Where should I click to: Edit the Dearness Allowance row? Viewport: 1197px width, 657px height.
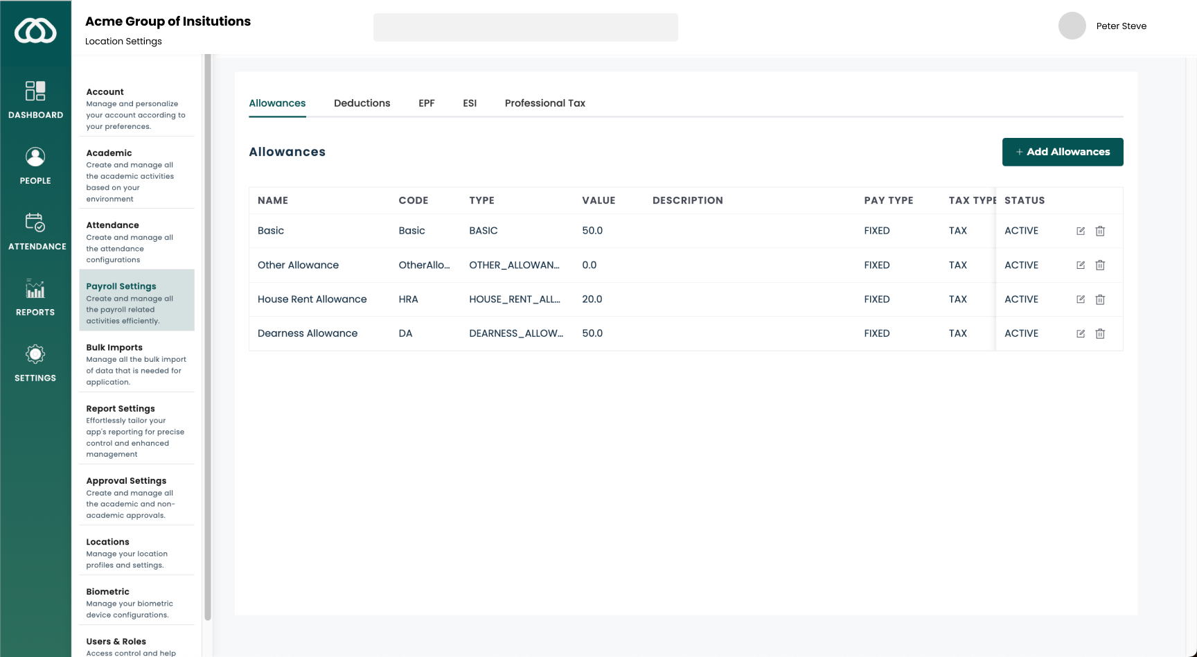[x=1081, y=333]
